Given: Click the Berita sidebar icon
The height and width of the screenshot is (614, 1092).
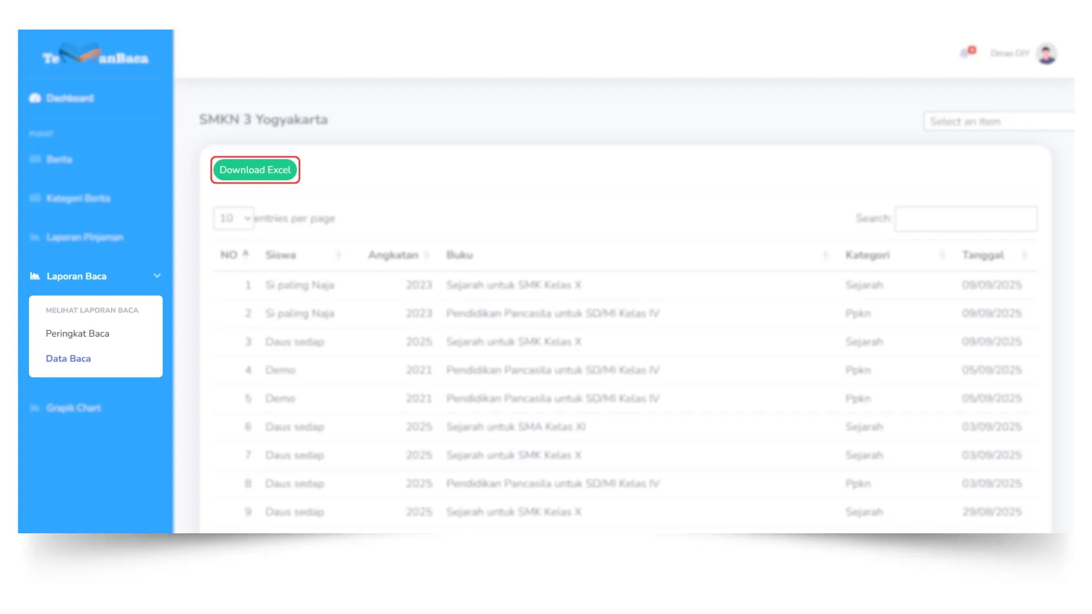Looking at the screenshot, I should [35, 159].
